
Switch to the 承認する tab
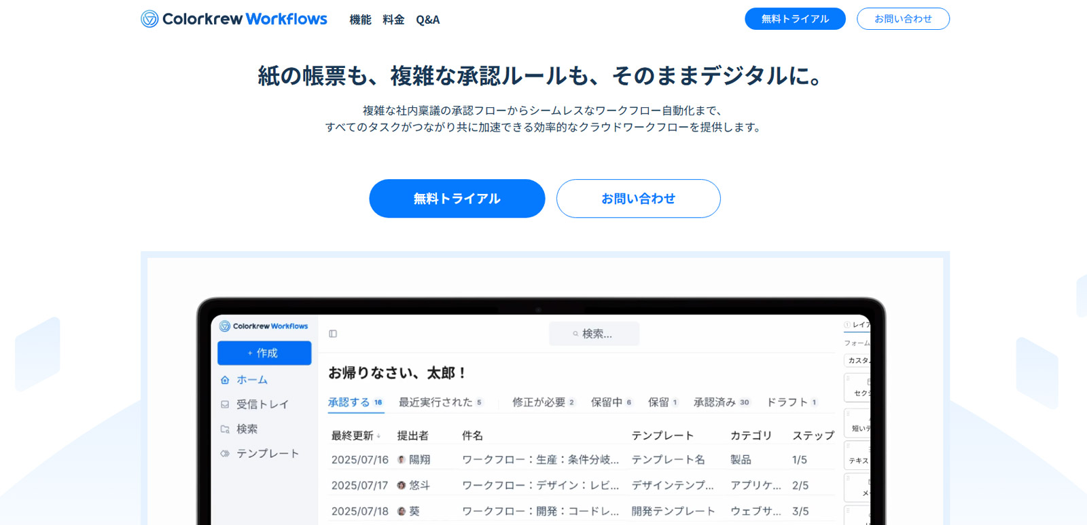355,402
